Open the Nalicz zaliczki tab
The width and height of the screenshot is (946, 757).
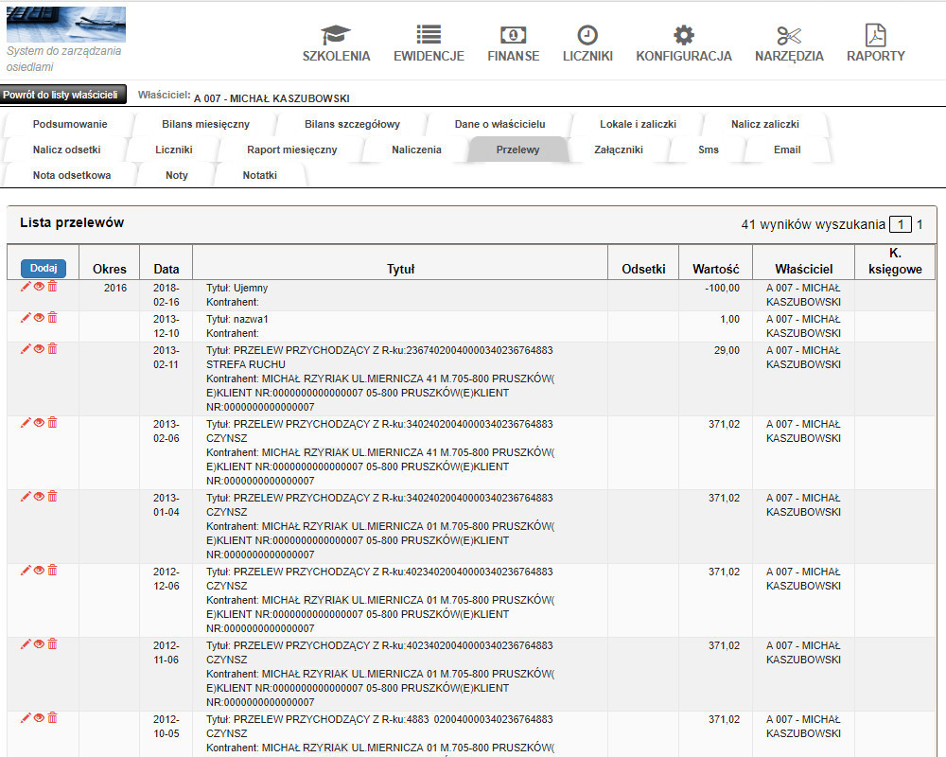[x=765, y=124]
